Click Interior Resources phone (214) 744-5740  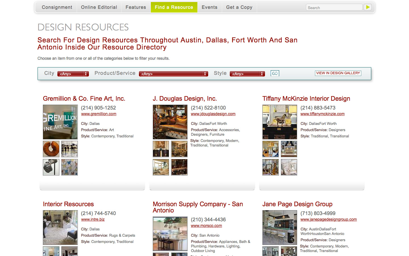[x=98, y=213]
